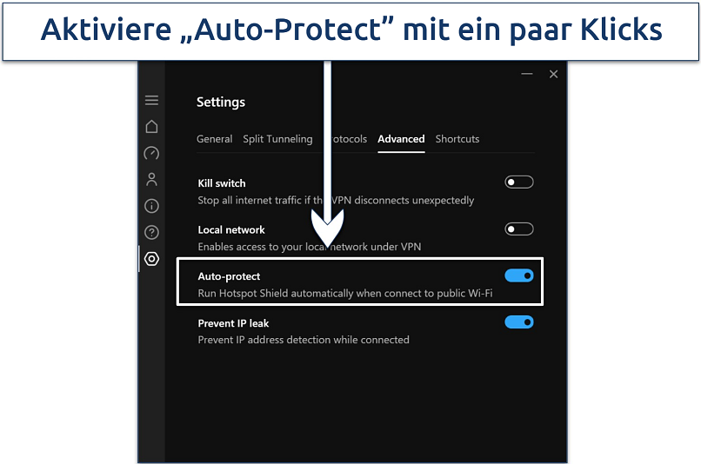701x464 pixels.
Task: Open the hamburger menu in sidebar
Action: 151,100
